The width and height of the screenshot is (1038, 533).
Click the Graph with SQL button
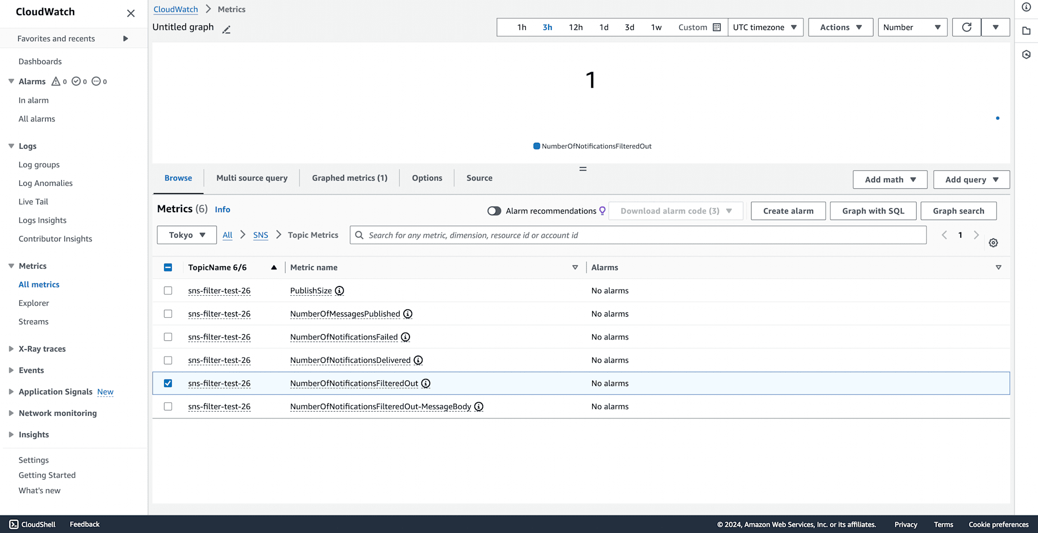coord(873,211)
